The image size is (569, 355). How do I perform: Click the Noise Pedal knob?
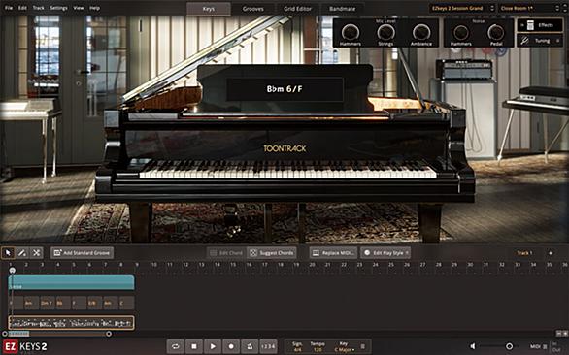click(x=496, y=33)
